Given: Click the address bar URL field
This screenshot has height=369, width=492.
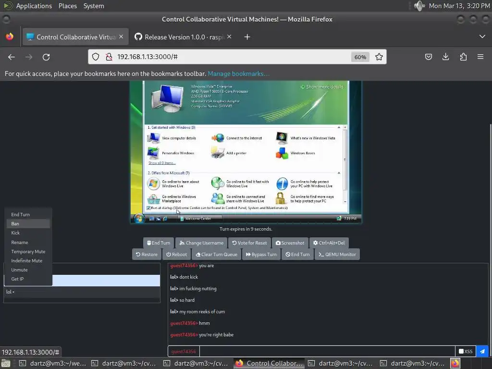Looking at the screenshot, I should click(232, 57).
